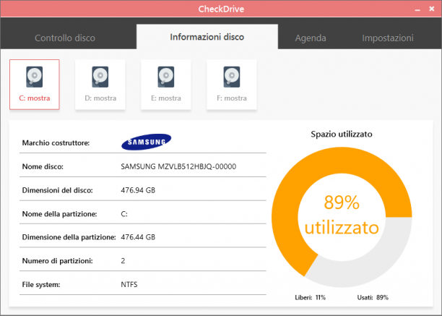Click disk name 'SAMSUNG MZVLB512HBJQ-00000'
The image size is (442, 316).
pyautogui.click(x=178, y=166)
